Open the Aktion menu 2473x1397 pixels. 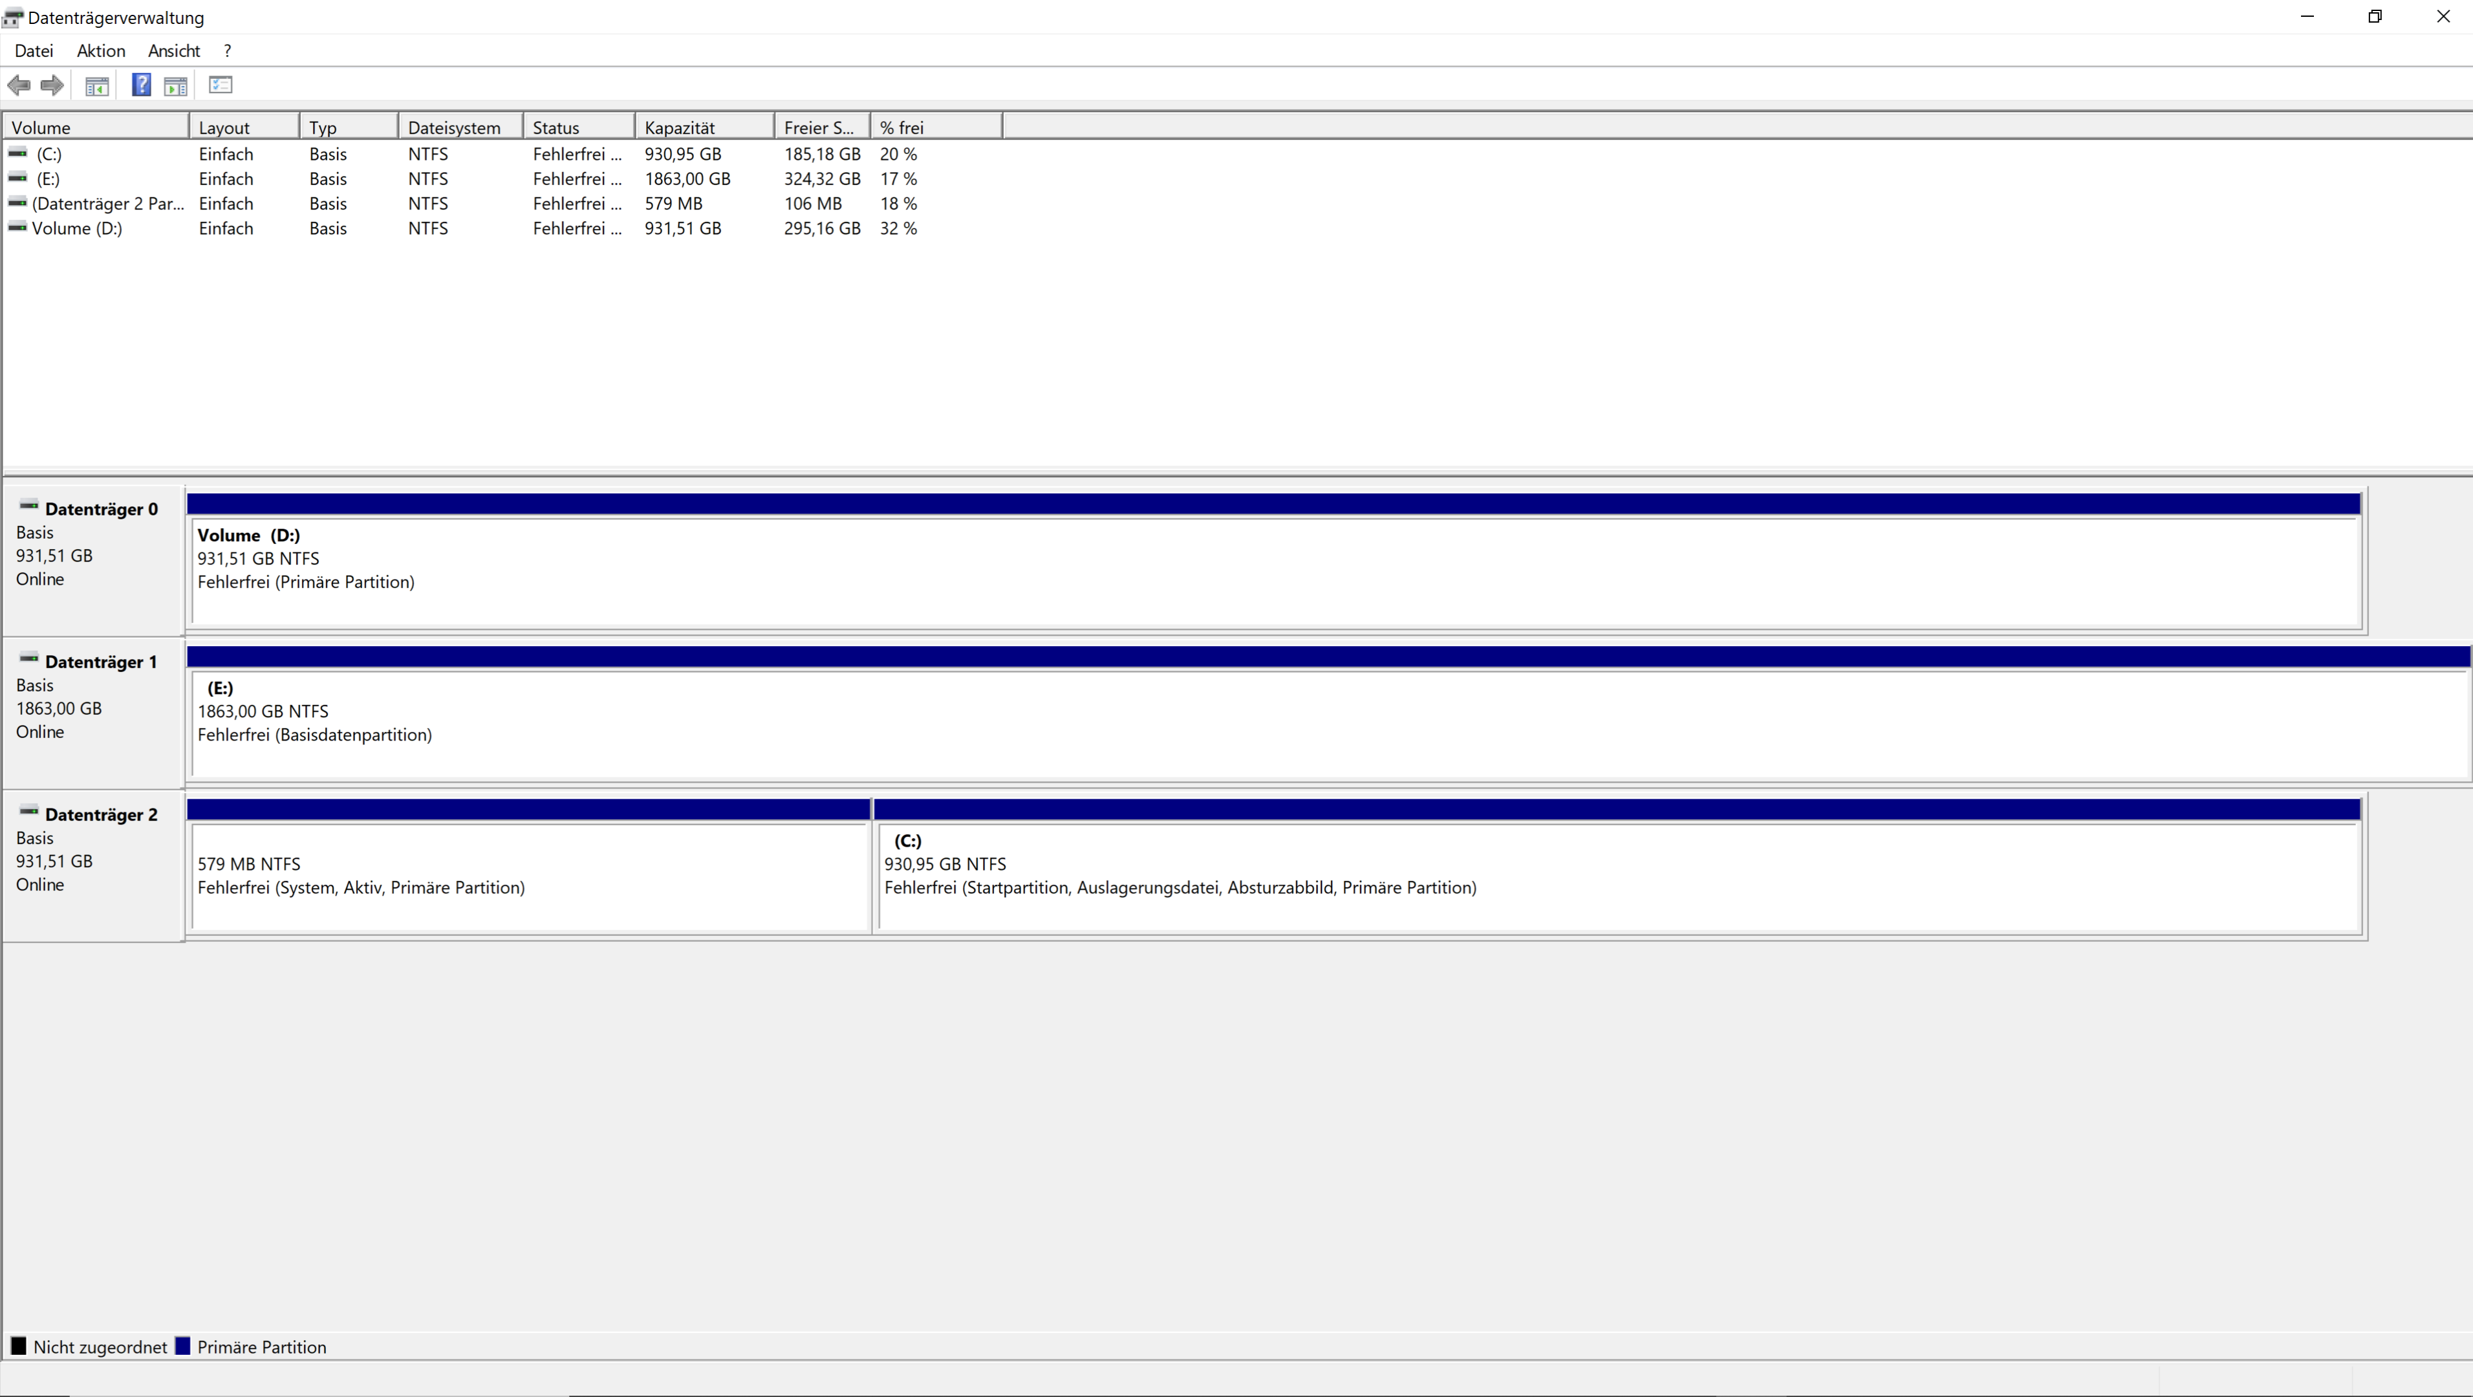click(101, 51)
